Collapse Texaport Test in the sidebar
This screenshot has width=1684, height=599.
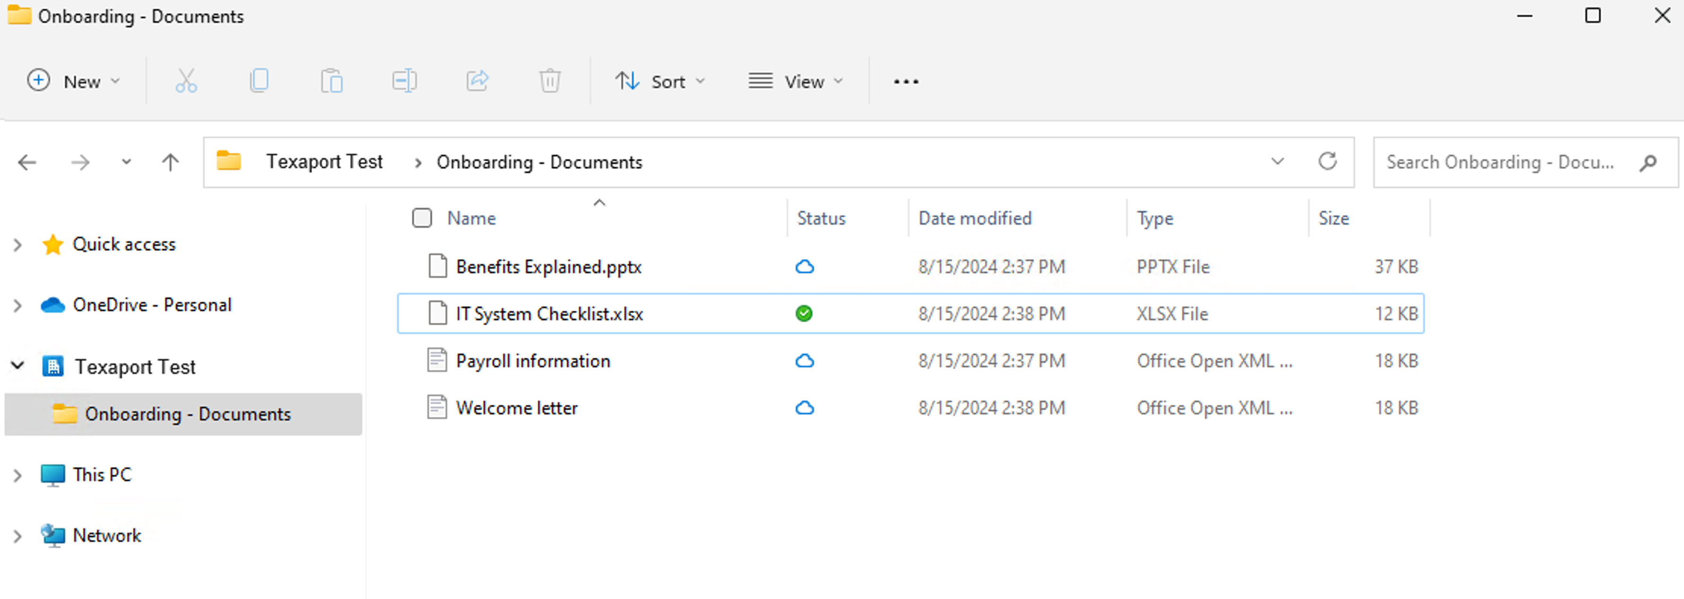[x=18, y=366]
